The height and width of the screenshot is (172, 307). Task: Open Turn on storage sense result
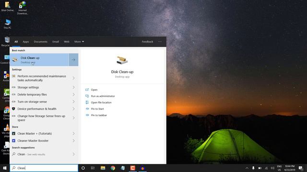point(44,102)
